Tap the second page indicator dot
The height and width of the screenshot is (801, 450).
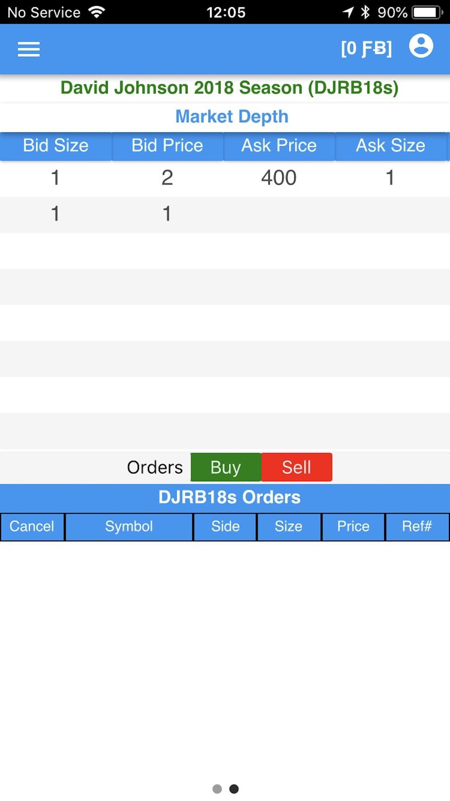[234, 789]
